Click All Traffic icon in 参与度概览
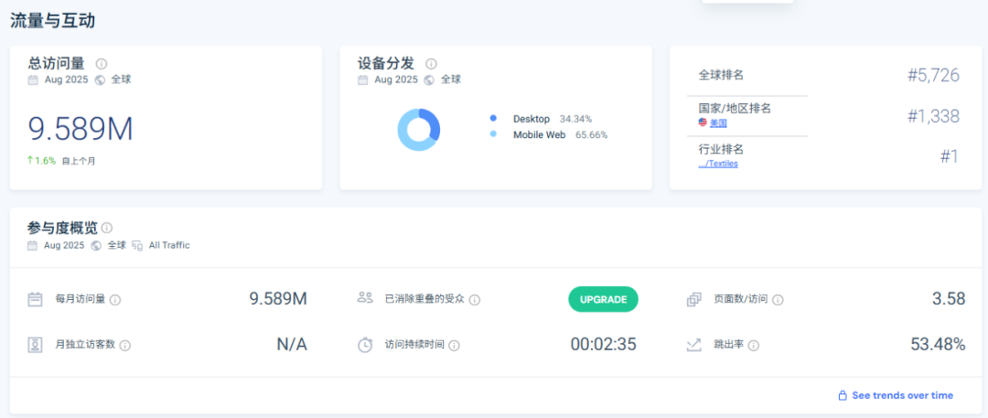This screenshot has width=988, height=418. point(137,245)
